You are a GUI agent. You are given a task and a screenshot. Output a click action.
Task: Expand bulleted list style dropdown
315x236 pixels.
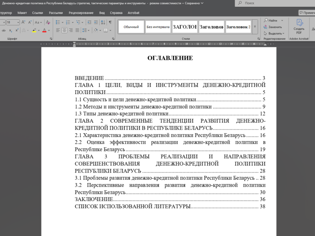62,22
